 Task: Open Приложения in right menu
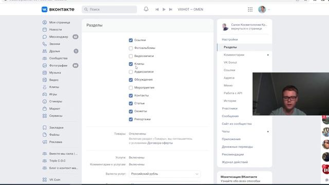coord(231,139)
